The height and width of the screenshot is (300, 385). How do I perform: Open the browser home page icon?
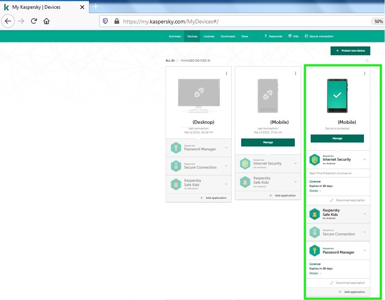pos(46,21)
